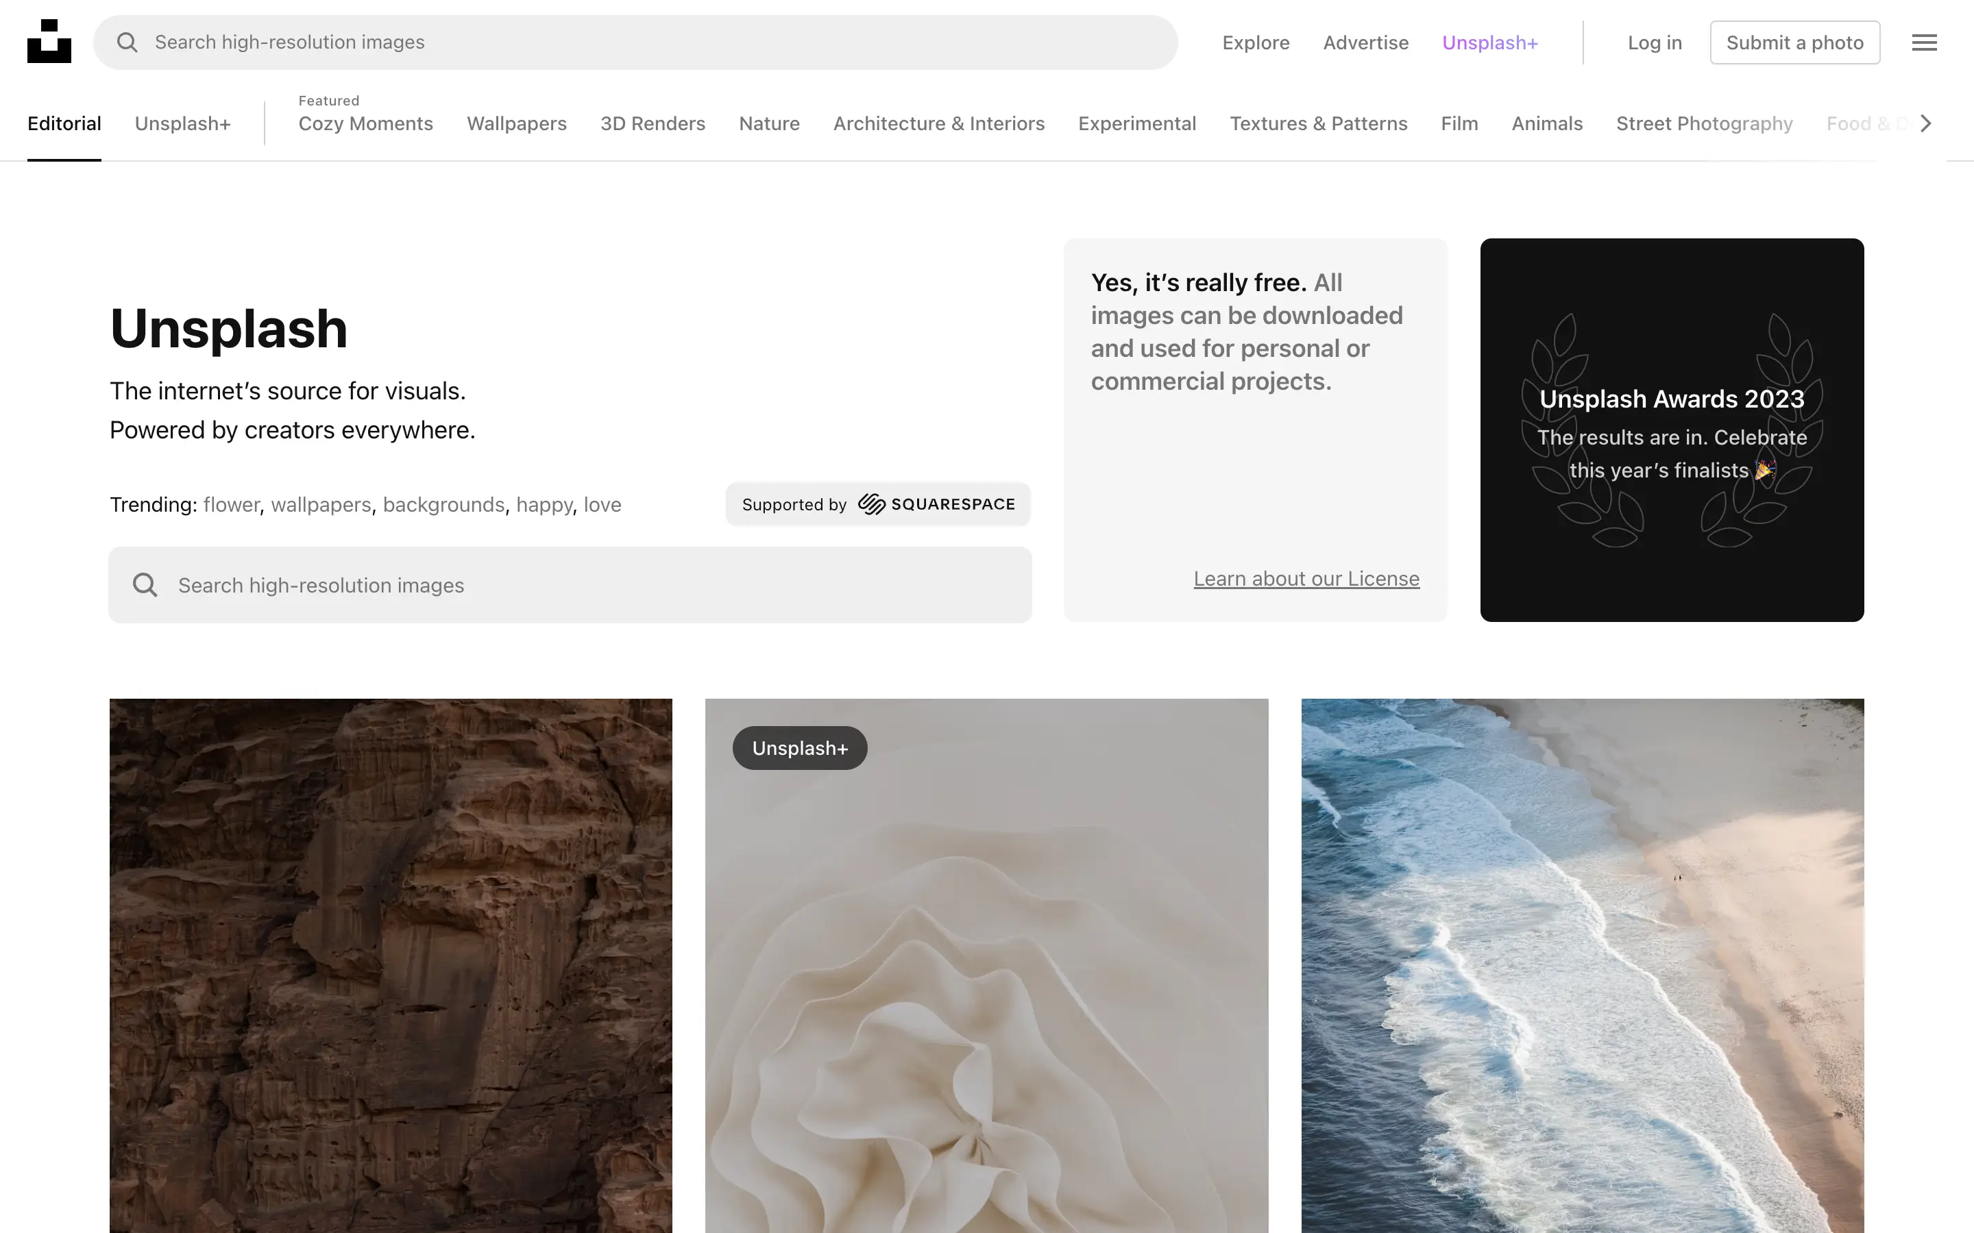
Task: Click the trending term love
Action: 602,505
